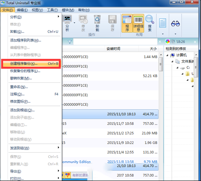Select the Computer (计算机) tree item
Viewport: 201px width, 181px height.
[182, 55]
